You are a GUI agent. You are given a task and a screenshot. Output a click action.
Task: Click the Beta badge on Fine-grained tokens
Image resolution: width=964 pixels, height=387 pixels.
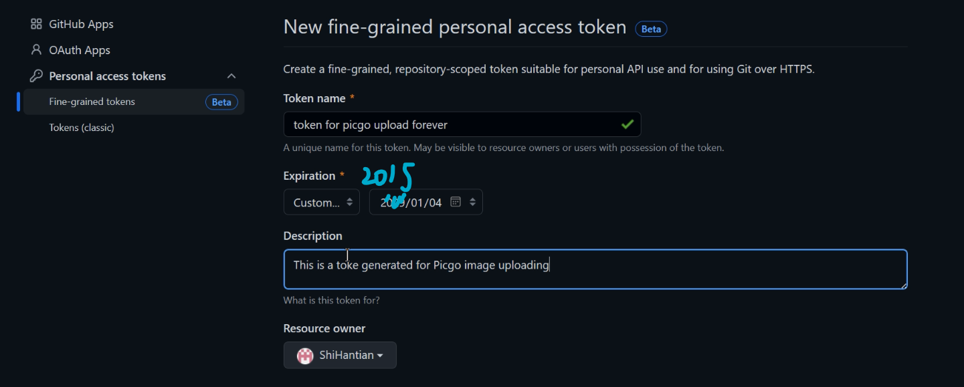tap(221, 102)
